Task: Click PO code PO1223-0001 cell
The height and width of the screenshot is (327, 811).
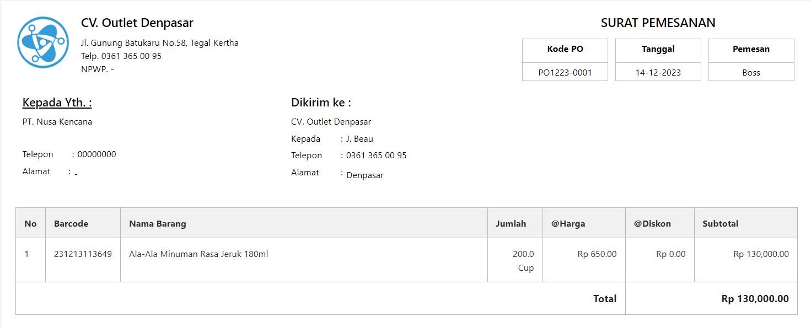Action: pos(565,72)
